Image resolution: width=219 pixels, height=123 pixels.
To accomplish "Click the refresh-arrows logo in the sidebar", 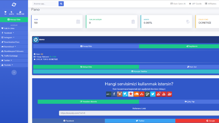I will point(14,4).
